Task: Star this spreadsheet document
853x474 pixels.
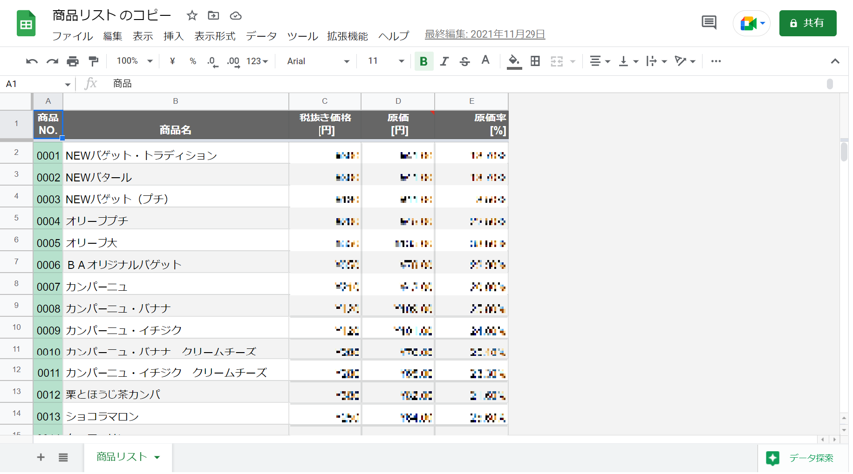Action: point(191,16)
